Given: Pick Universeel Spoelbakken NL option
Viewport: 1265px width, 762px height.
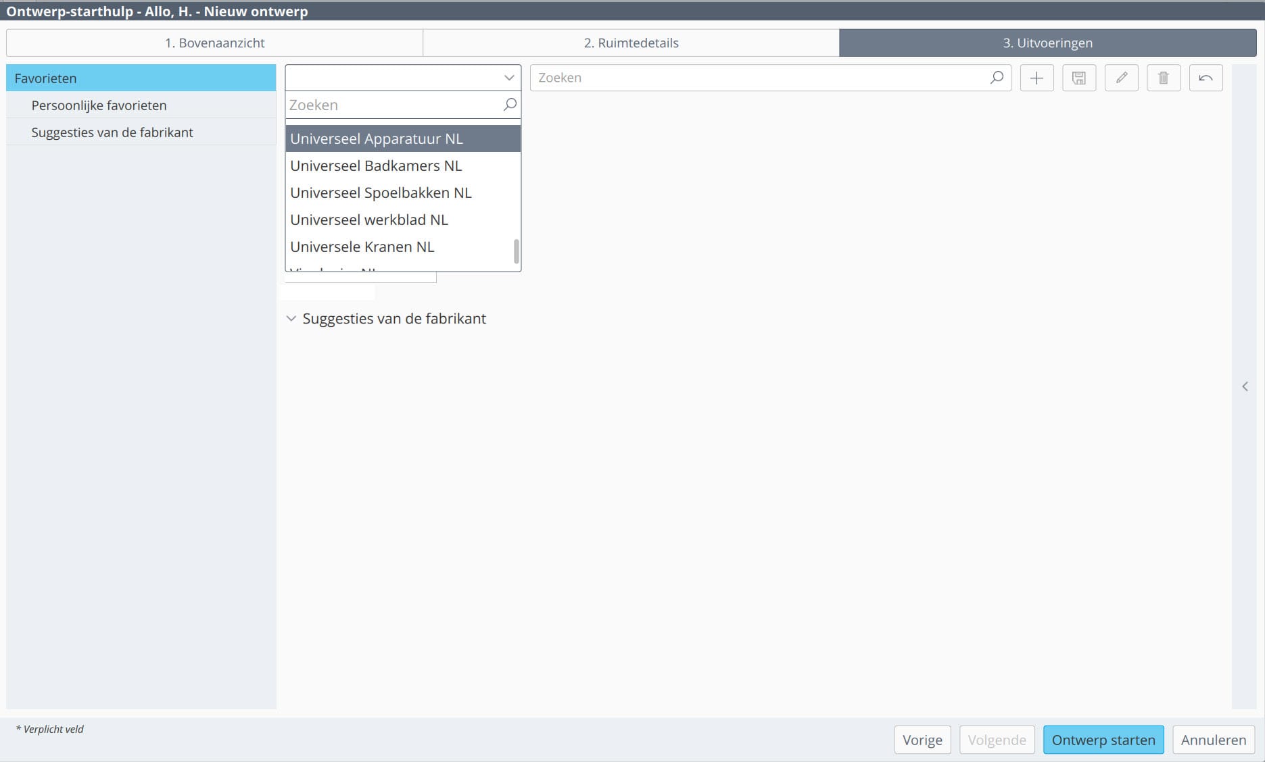Looking at the screenshot, I should 381,193.
